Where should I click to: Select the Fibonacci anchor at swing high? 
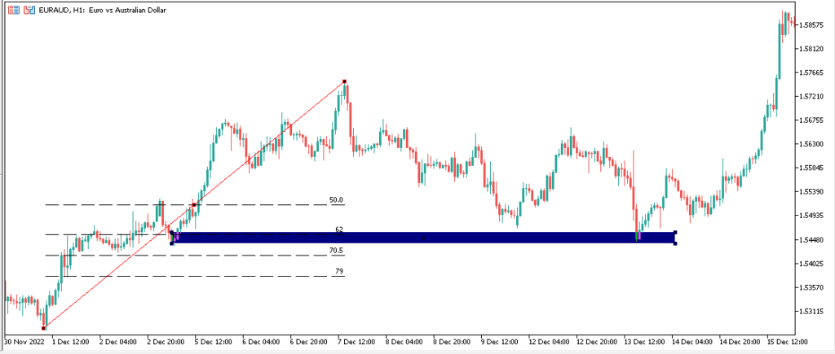coord(345,81)
